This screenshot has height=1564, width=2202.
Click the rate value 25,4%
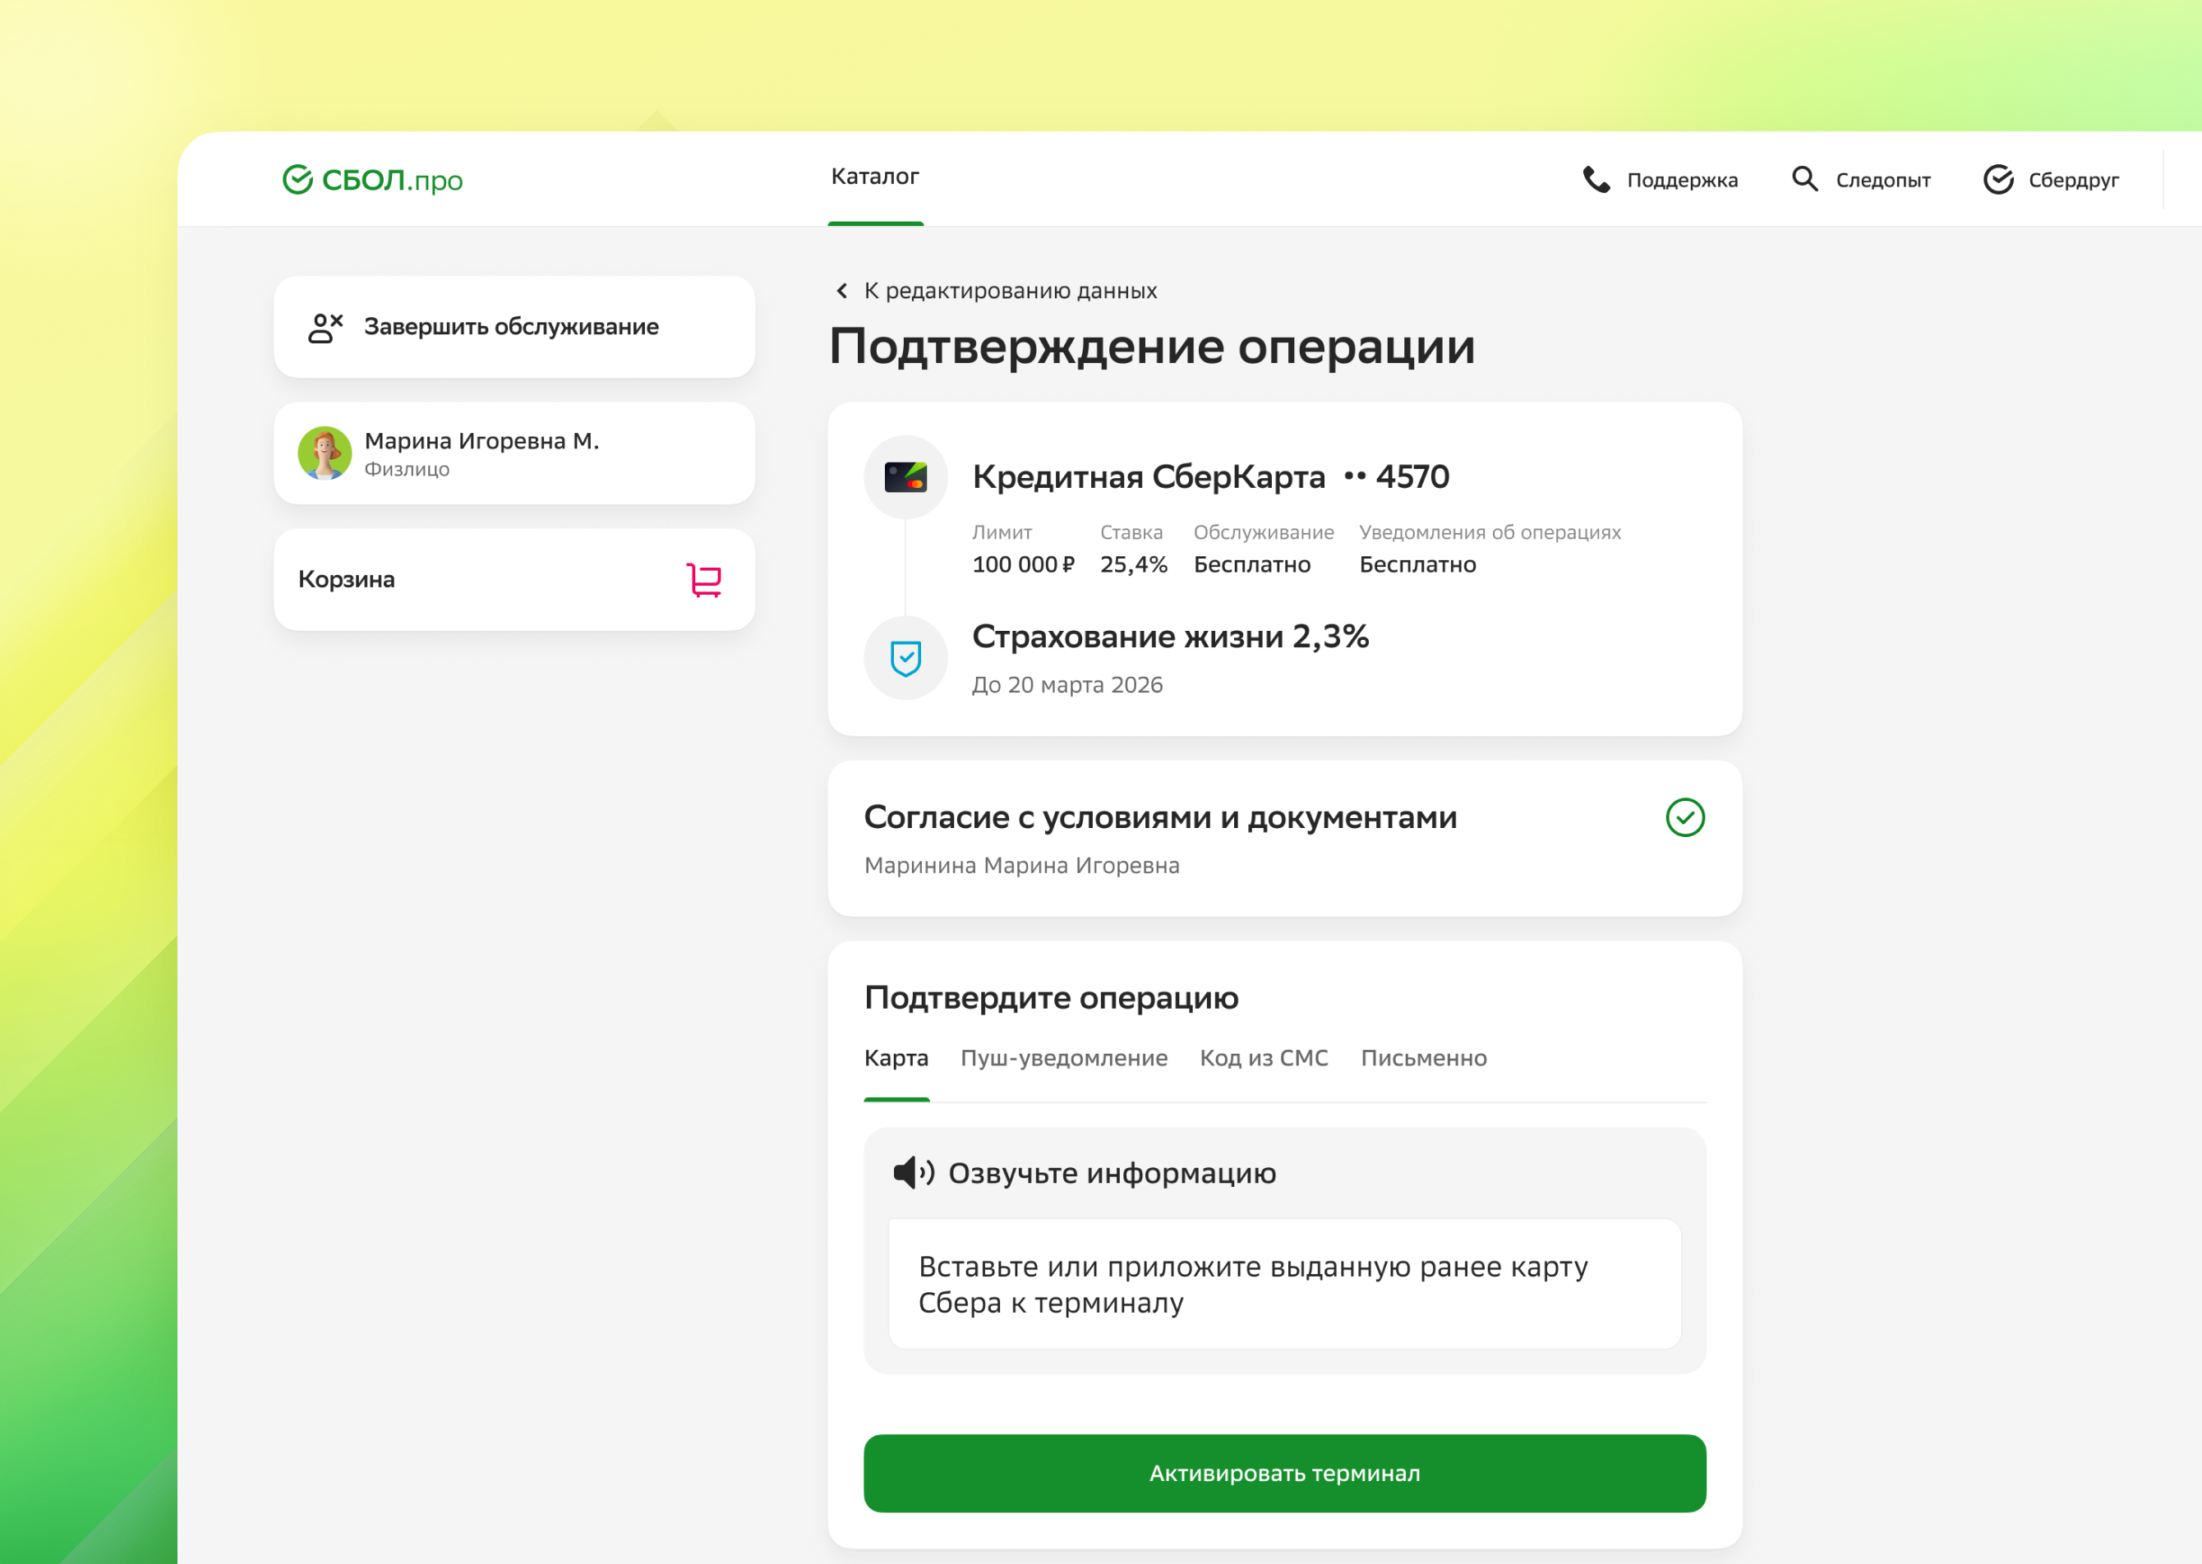1134,565
